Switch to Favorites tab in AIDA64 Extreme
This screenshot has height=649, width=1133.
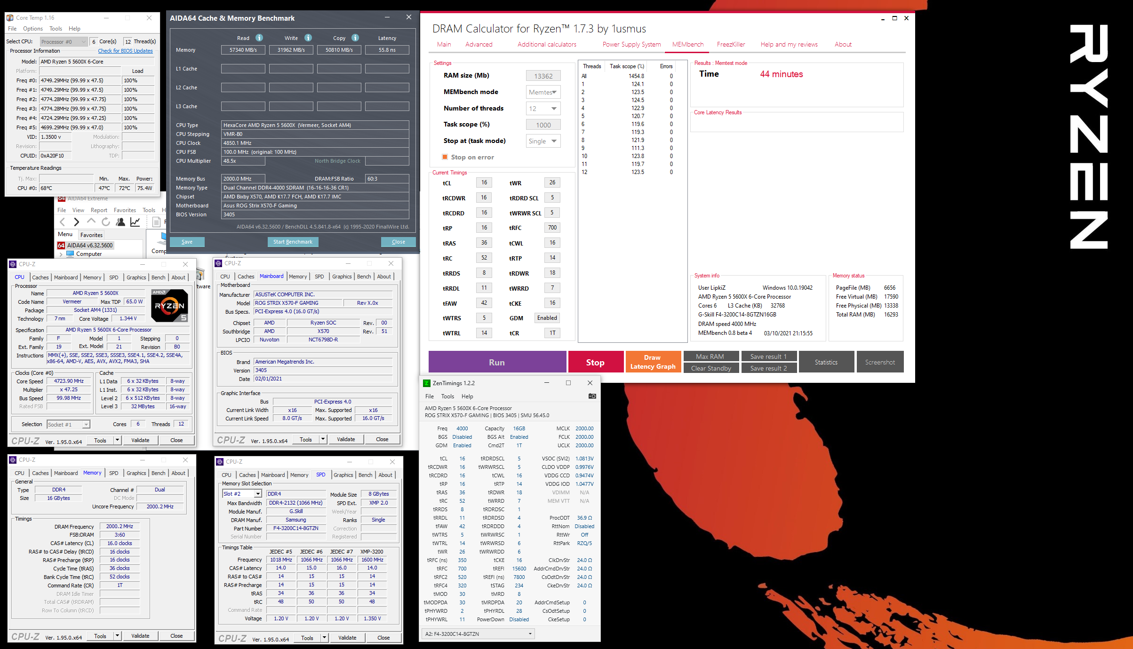click(x=91, y=235)
